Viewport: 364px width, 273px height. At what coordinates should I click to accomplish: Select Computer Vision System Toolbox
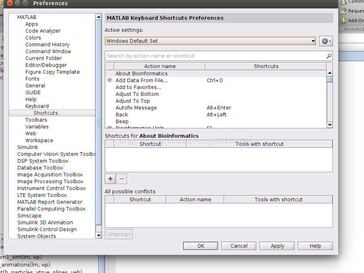click(56, 154)
